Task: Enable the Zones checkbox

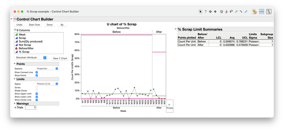Action: 37,87
